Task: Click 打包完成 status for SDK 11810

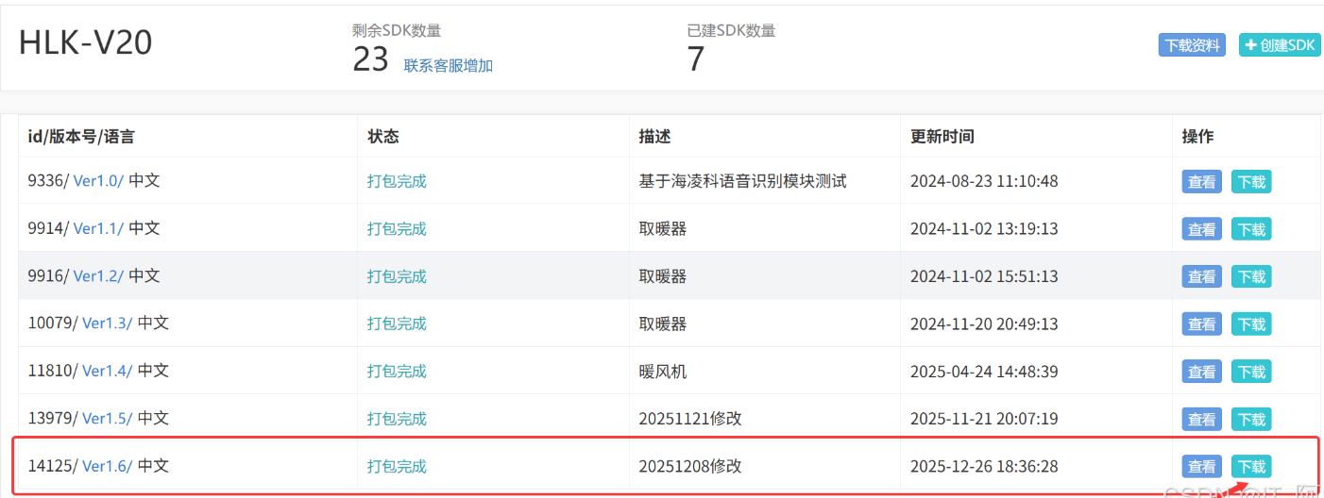Action: pos(397,371)
